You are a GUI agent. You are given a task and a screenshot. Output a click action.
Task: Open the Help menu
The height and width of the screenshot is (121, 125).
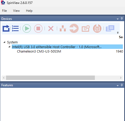point(29,11)
